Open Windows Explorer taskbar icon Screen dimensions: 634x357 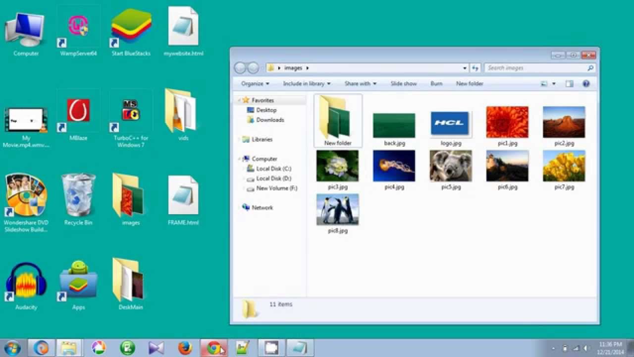coord(69,348)
